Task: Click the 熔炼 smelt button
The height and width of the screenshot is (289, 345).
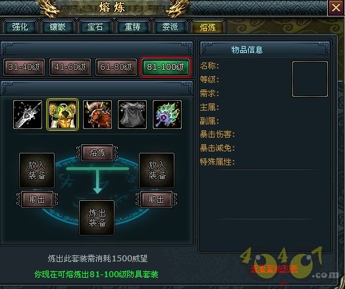Action: pyautogui.click(x=97, y=153)
